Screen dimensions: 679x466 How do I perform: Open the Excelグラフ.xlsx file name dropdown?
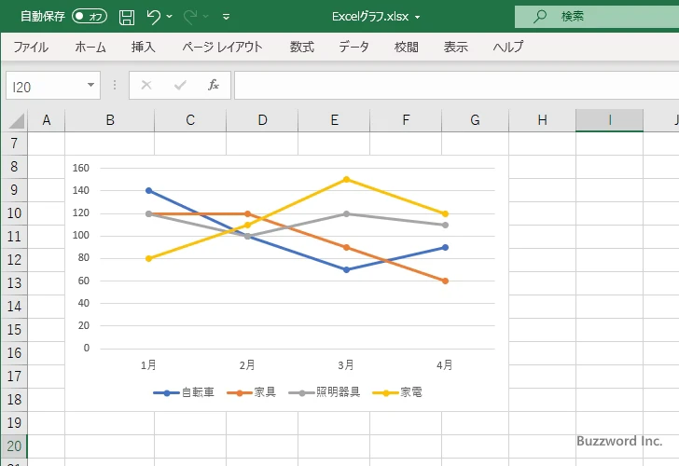[418, 17]
